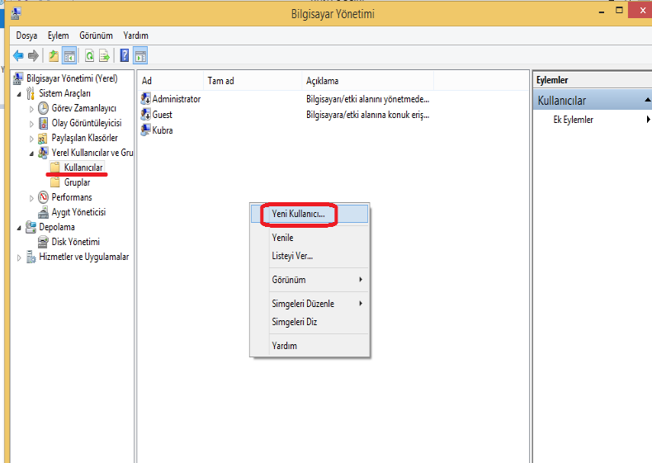652x463 pixels.
Task: Expand the Hizmetler ve Uygulamalar node
Action: tap(20, 257)
